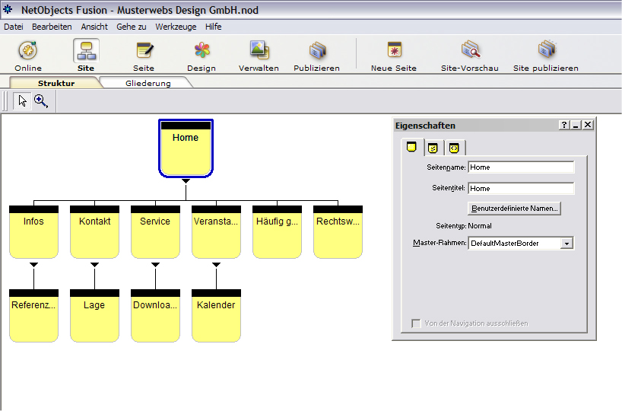Collapse the Veranstaltungen page subtree arrow
The image size is (622, 411).
pyautogui.click(x=216, y=265)
